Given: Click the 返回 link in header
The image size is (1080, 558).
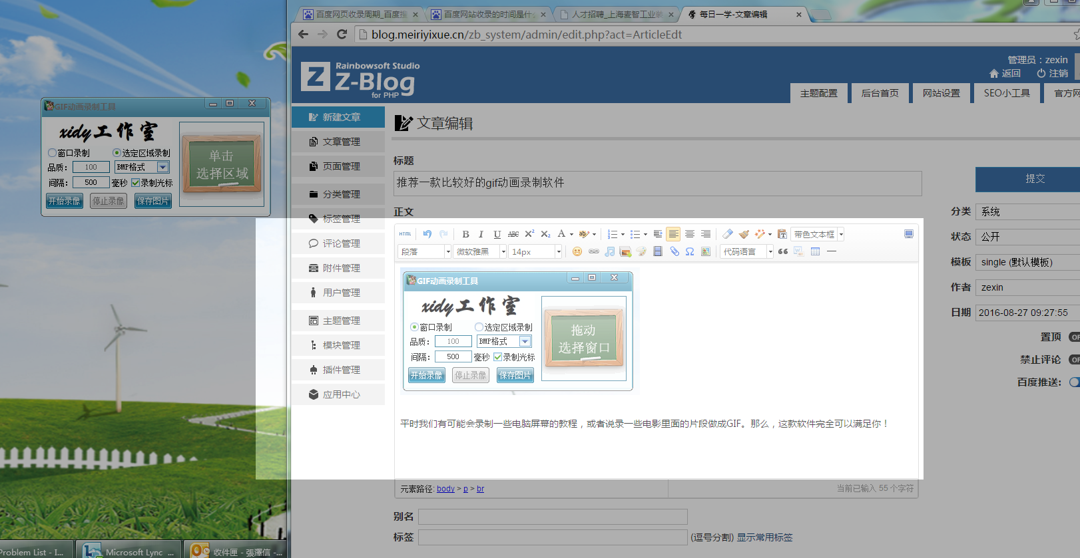Looking at the screenshot, I should click(1005, 73).
